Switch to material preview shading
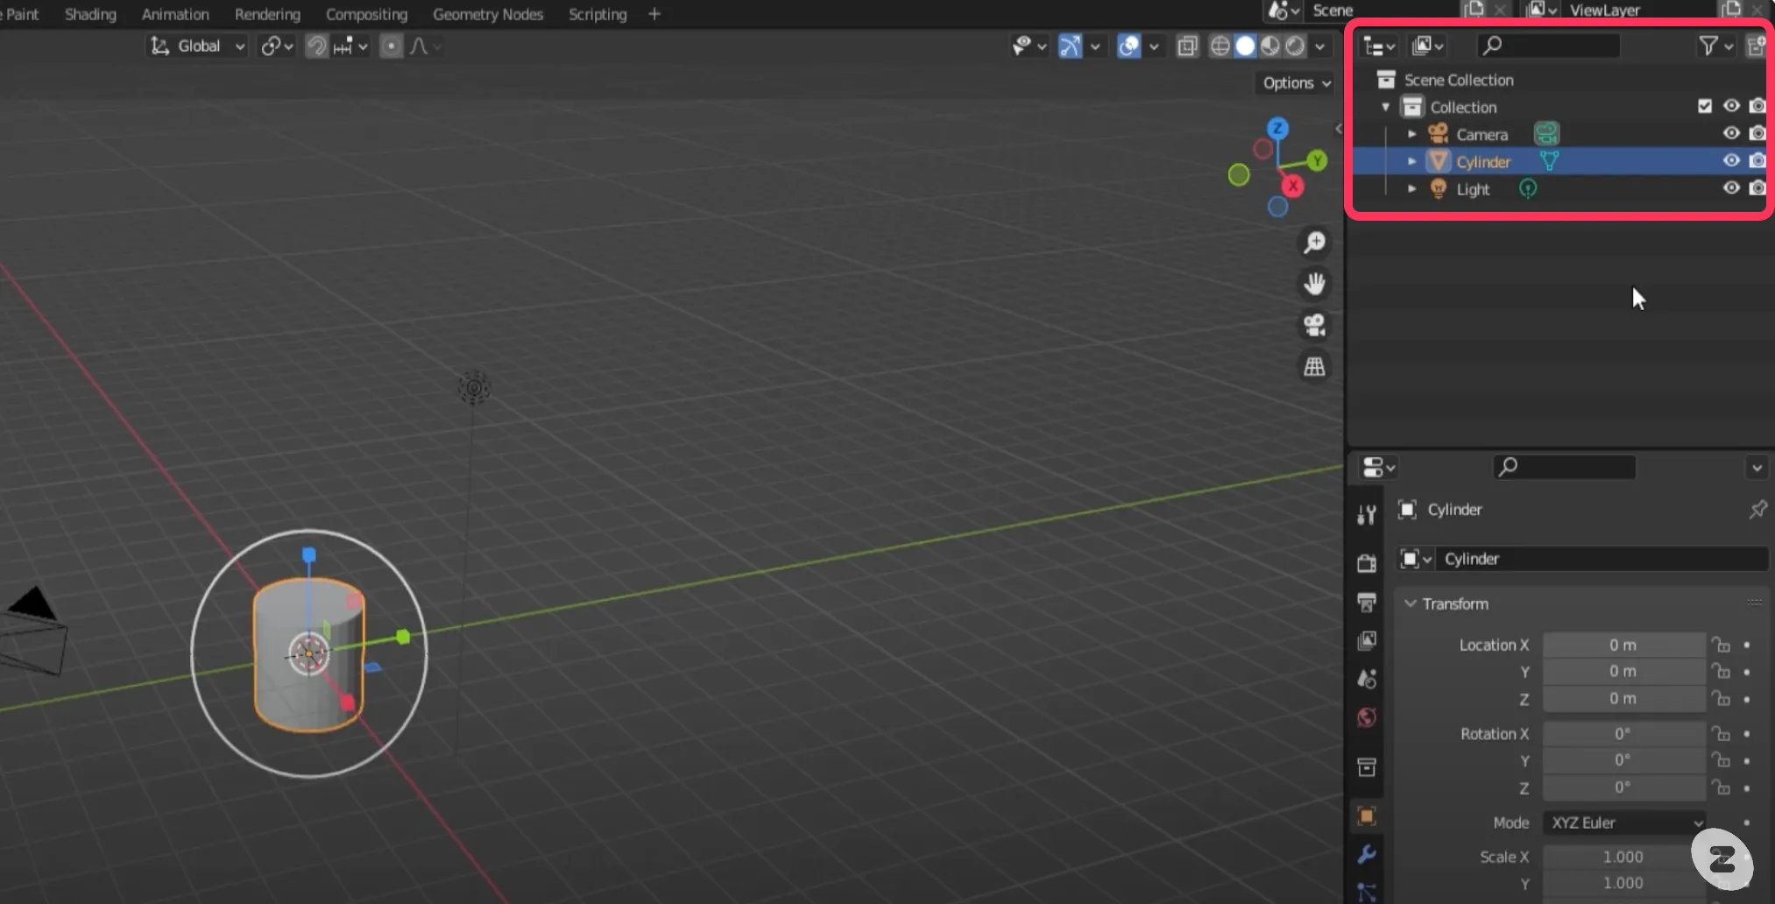The height and width of the screenshot is (904, 1775). pyautogui.click(x=1270, y=46)
